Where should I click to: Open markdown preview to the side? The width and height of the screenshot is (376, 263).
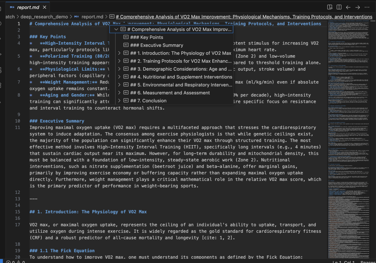330,7
